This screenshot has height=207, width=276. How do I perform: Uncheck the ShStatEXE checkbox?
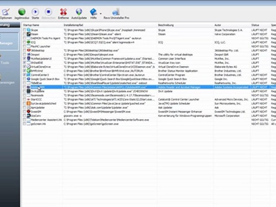click(24, 62)
